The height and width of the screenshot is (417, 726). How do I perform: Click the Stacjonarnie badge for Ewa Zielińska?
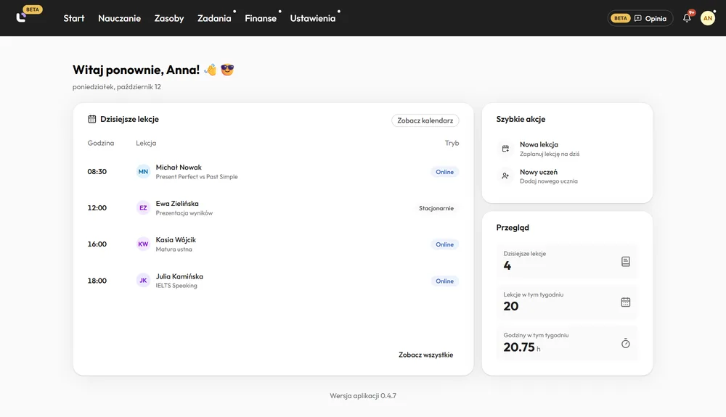[x=436, y=208]
